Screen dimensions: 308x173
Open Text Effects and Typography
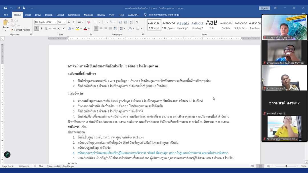[x=70, y=28]
